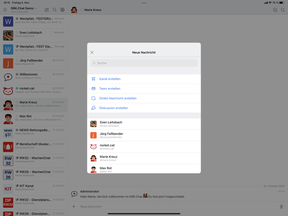Select Jörg Faßbender in the dialog user list
288x216 pixels.
[x=144, y=135]
